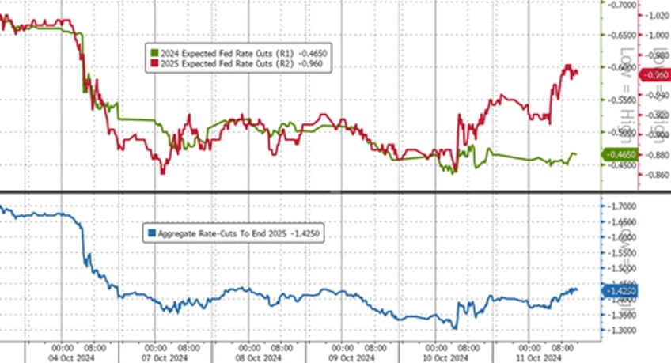This screenshot has height=363, width=671.
Task: Click the '07 Oct 2024' date label
Action: tap(165, 357)
